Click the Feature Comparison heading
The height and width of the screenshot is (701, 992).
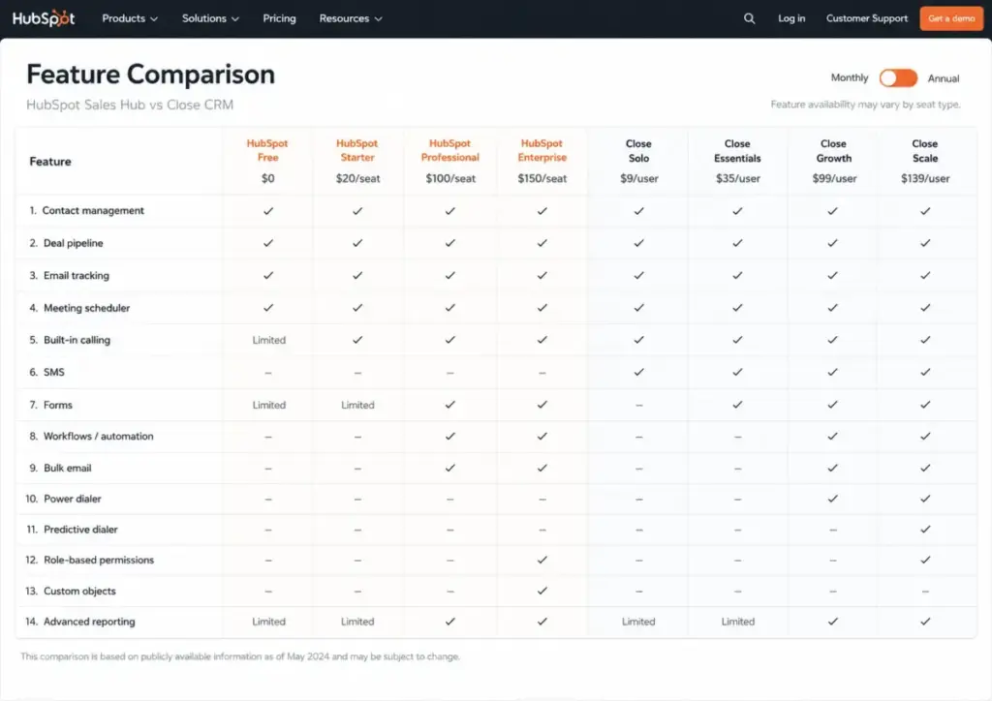(150, 75)
